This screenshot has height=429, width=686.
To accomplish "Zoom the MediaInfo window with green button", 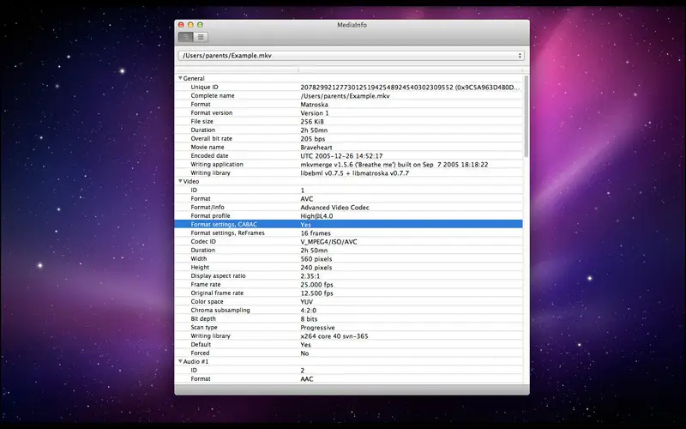I will click(200, 25).
